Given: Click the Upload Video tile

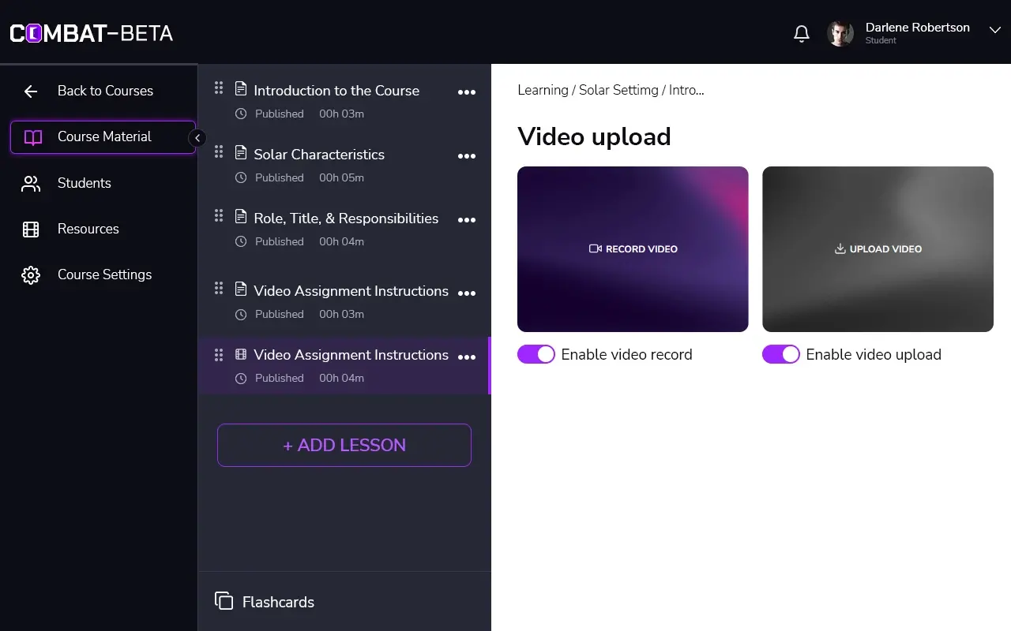Looking at the screenshot, I should click(x=878, y=248).
